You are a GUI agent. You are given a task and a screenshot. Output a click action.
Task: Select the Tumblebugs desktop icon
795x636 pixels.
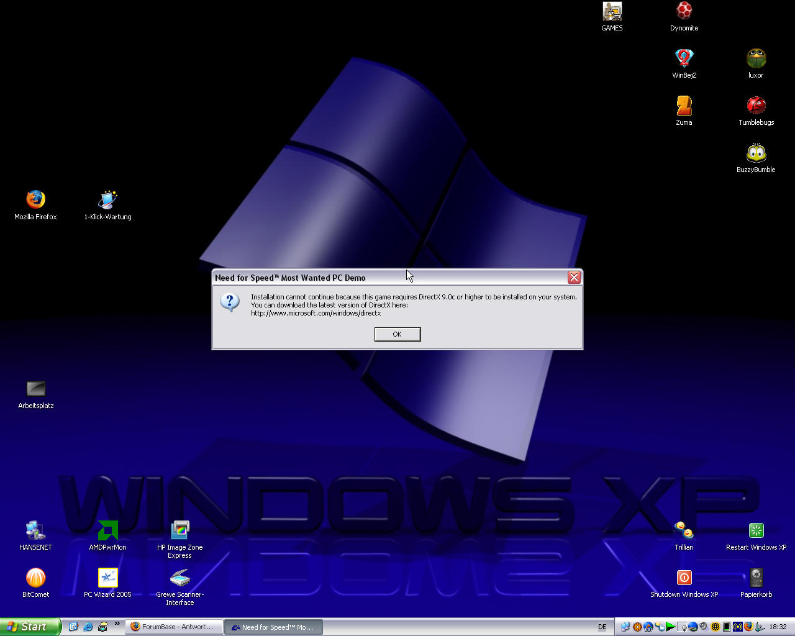click(756, 111)
